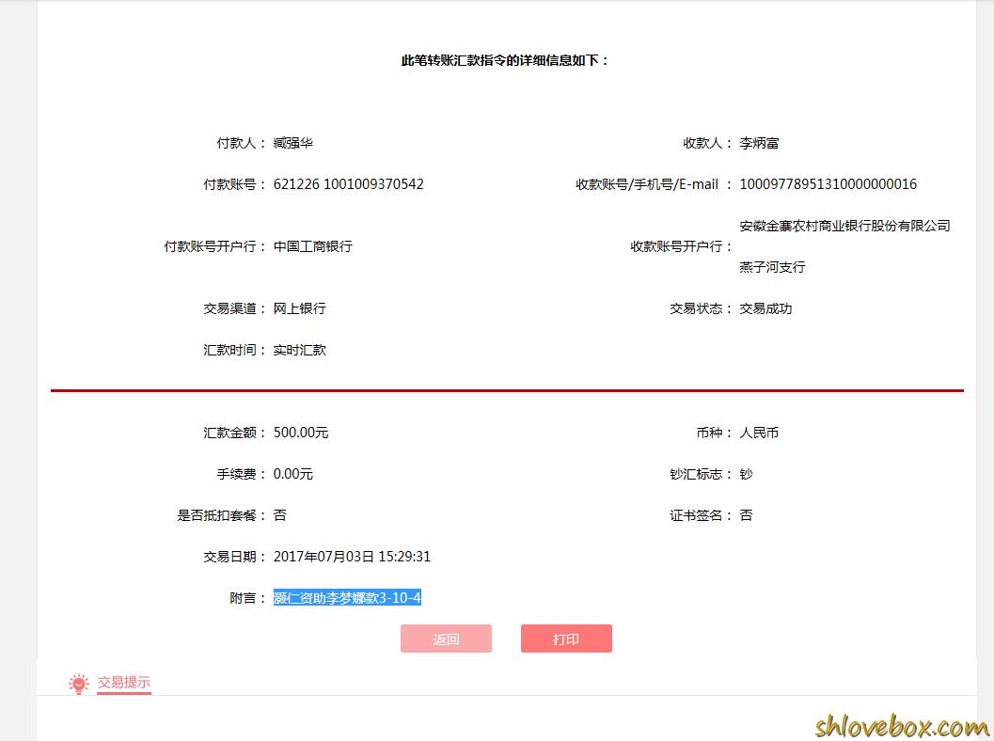
Task: Click 否 value next to 证书签名
Action: [x=746, y=515]
